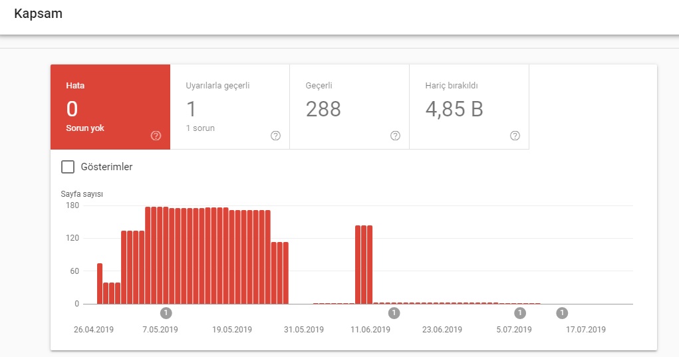Click the Gösterimler label
Viewport: 679px width, 357px height.
tap(106, 167)
